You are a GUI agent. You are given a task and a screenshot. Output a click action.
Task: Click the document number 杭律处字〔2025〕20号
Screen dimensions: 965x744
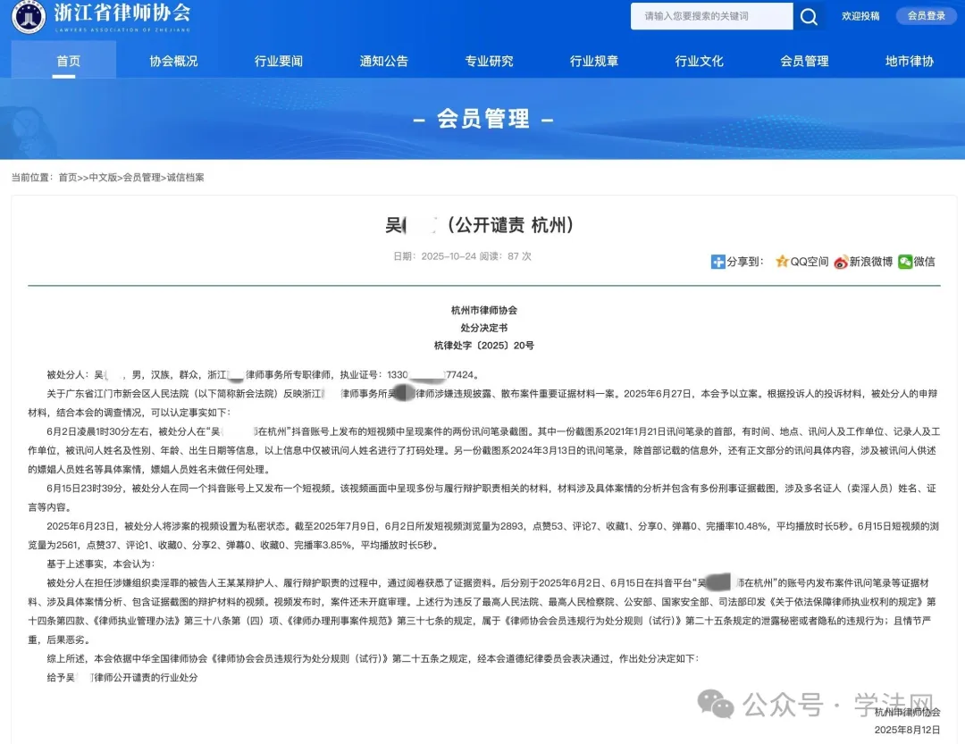(484, 346)
